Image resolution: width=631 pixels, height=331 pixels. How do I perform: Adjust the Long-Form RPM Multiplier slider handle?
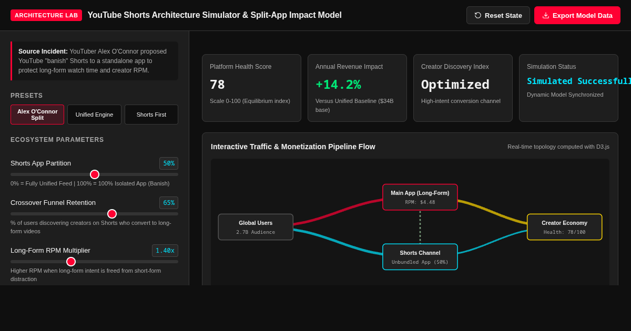point(71,262)
